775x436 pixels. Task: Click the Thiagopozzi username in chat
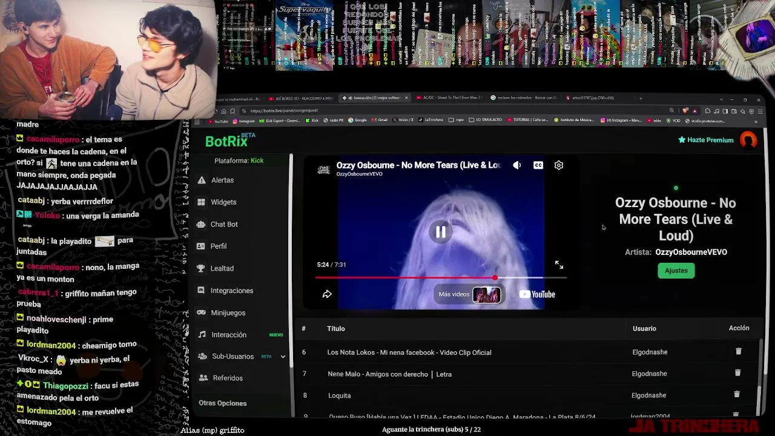[x=65, y=386]
